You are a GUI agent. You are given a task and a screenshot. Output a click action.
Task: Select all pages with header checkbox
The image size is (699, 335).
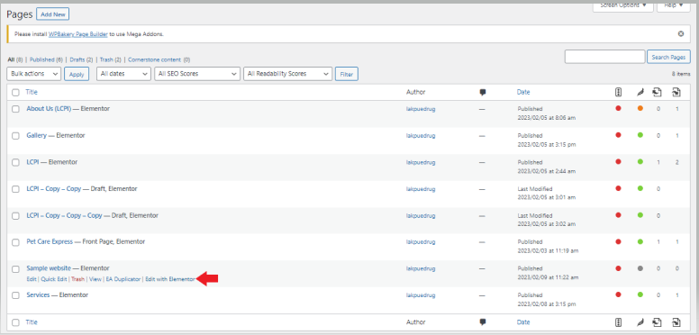15,93
